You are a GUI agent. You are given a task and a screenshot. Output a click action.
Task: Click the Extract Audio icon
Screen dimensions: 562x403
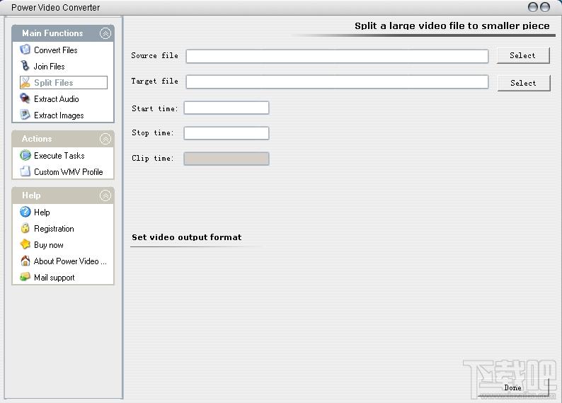click(25, 98)
